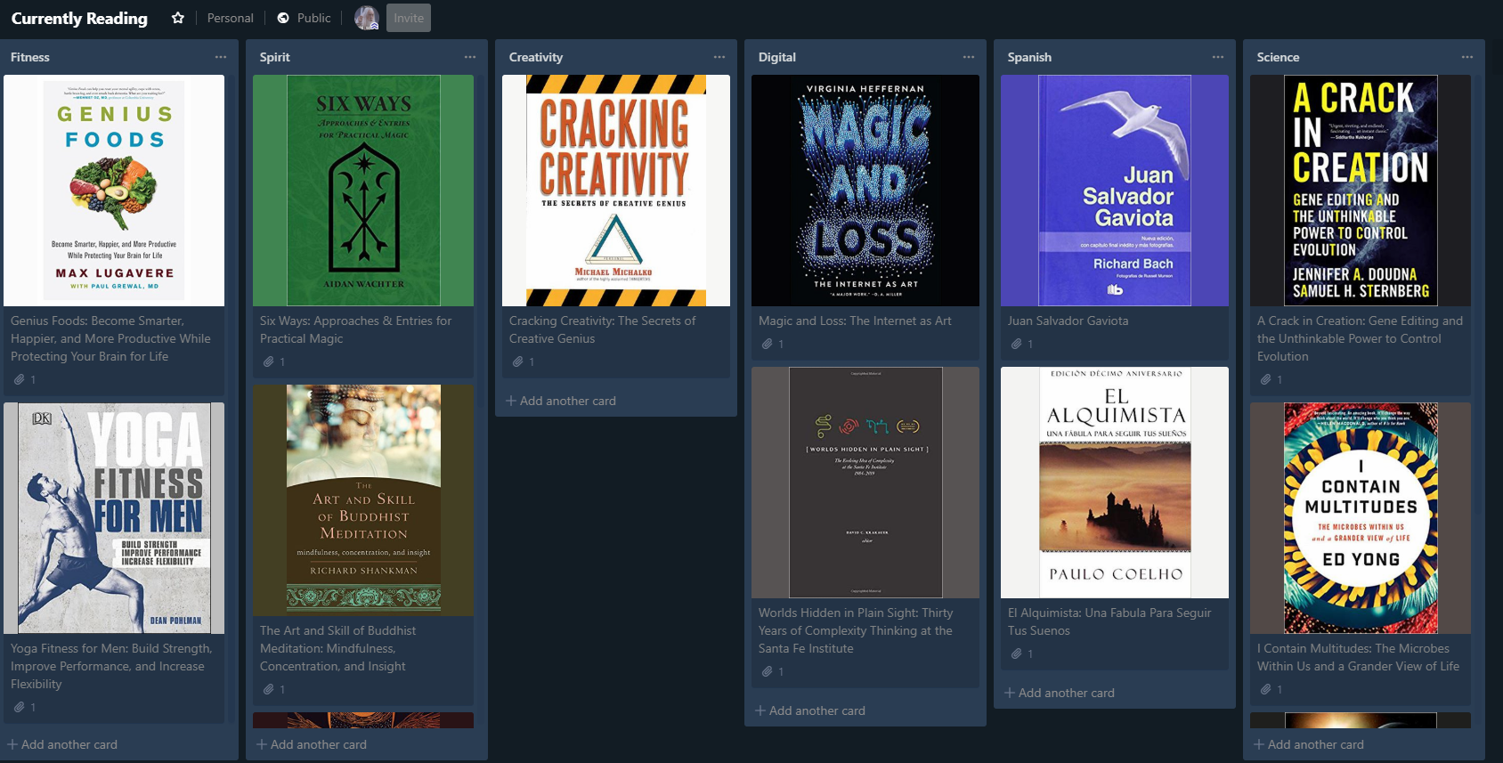Open card title Juan Salvador Gaviota

pos(1068,321)
